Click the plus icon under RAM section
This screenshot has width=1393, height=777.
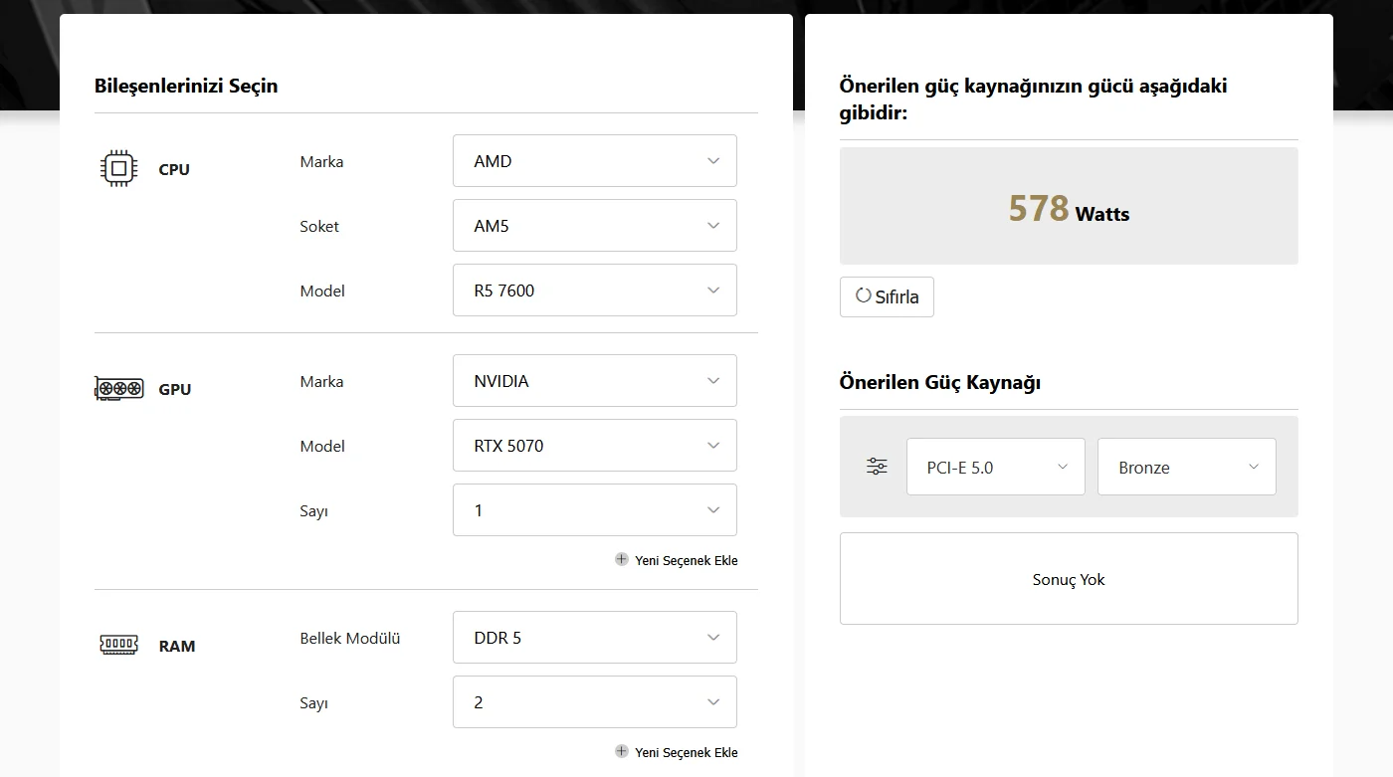(x=622, y=751)
